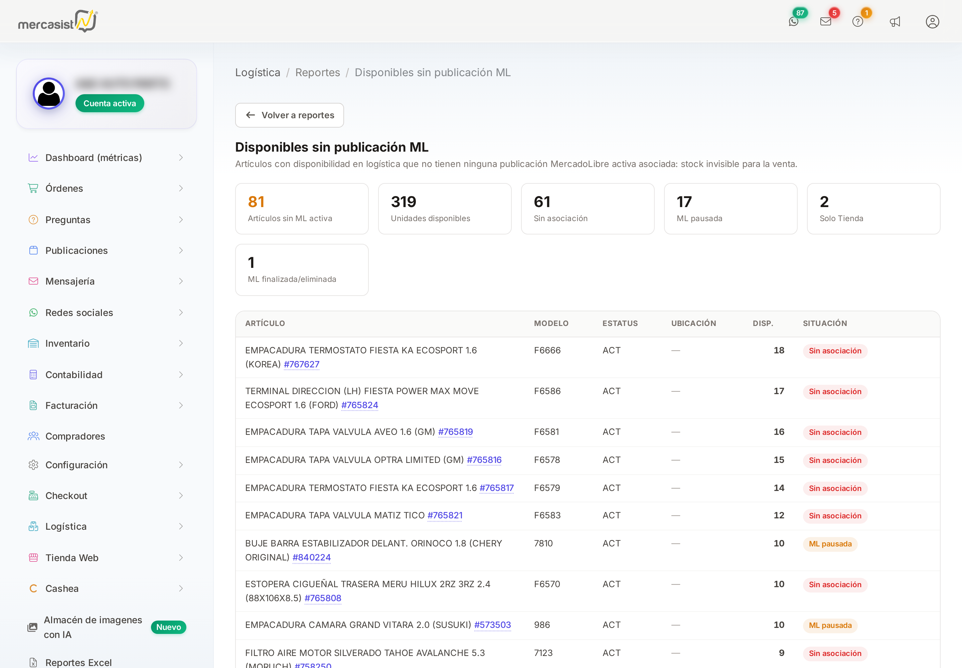Click the Configuración gear icon
The height and width of the screenshot is (668, 962).
(33, 465)
